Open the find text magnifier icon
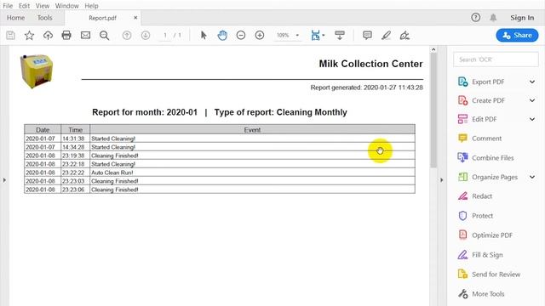Image resolution: width=545 pixels, height=306 pixels. (104, 35)
